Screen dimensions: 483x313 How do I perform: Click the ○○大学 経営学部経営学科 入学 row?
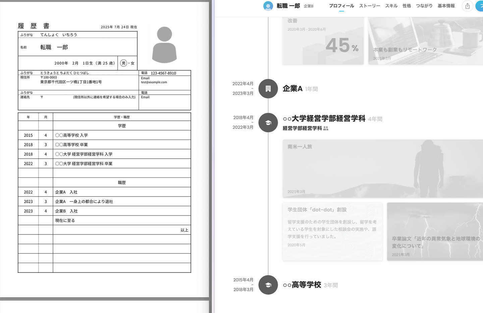(104, 154)
